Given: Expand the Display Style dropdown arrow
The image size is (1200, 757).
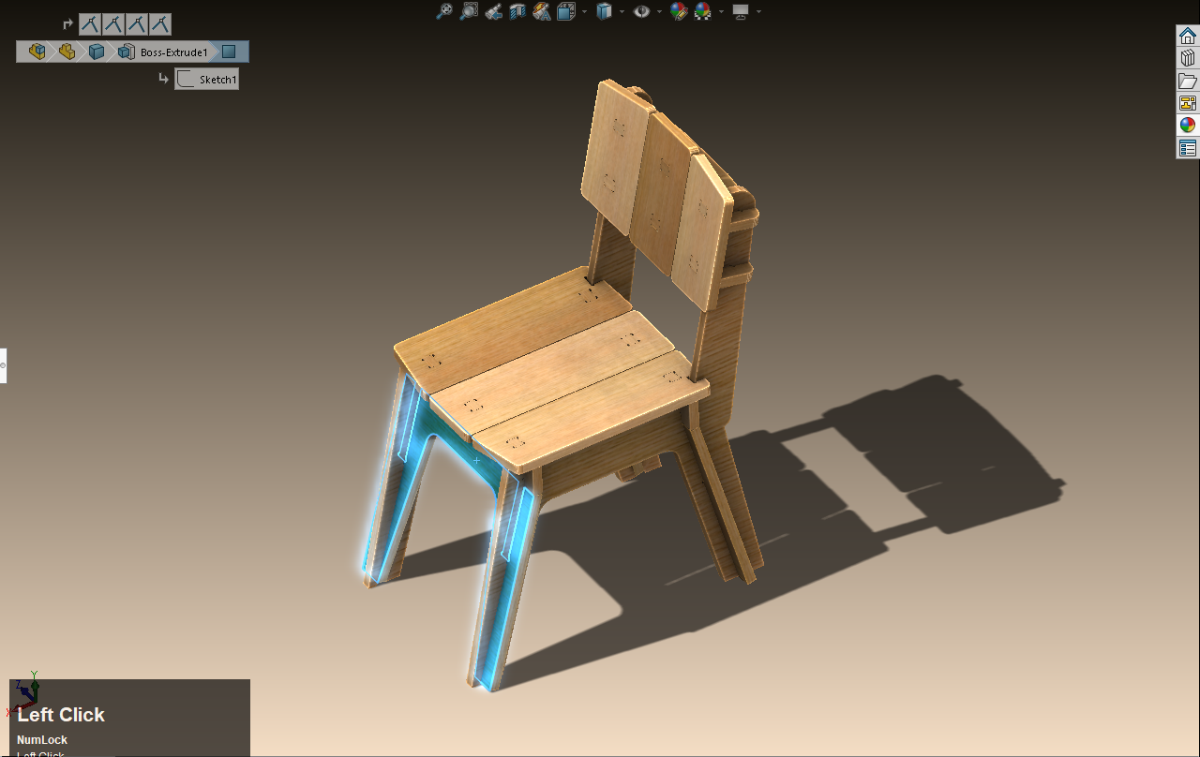Looking at the screenshot, I should (x=622, y=11).
